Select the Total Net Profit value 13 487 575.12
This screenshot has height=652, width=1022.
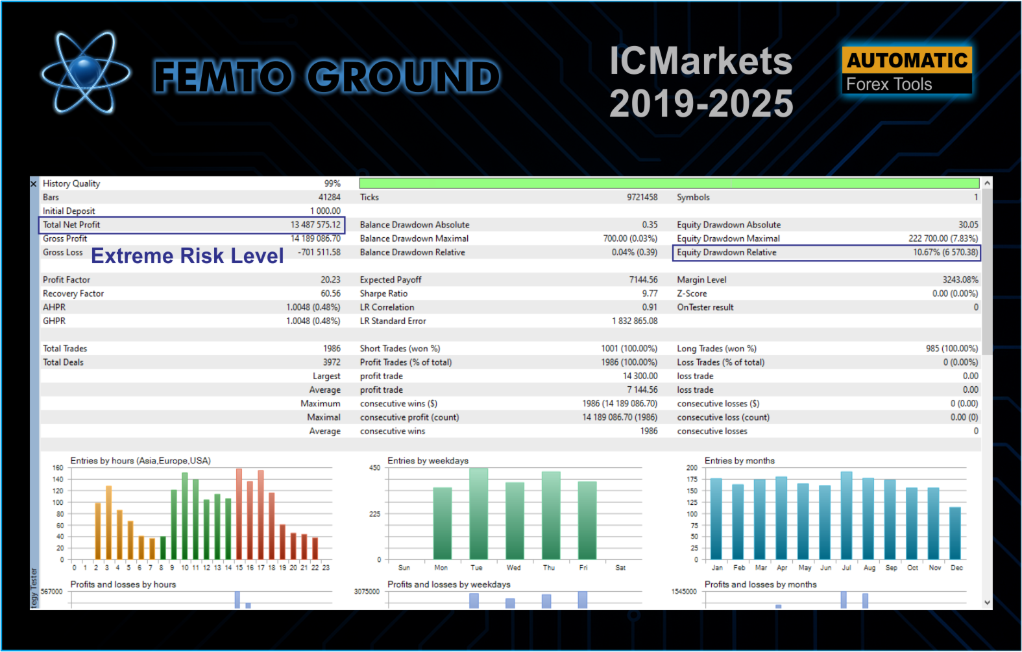tap(315, 225)
